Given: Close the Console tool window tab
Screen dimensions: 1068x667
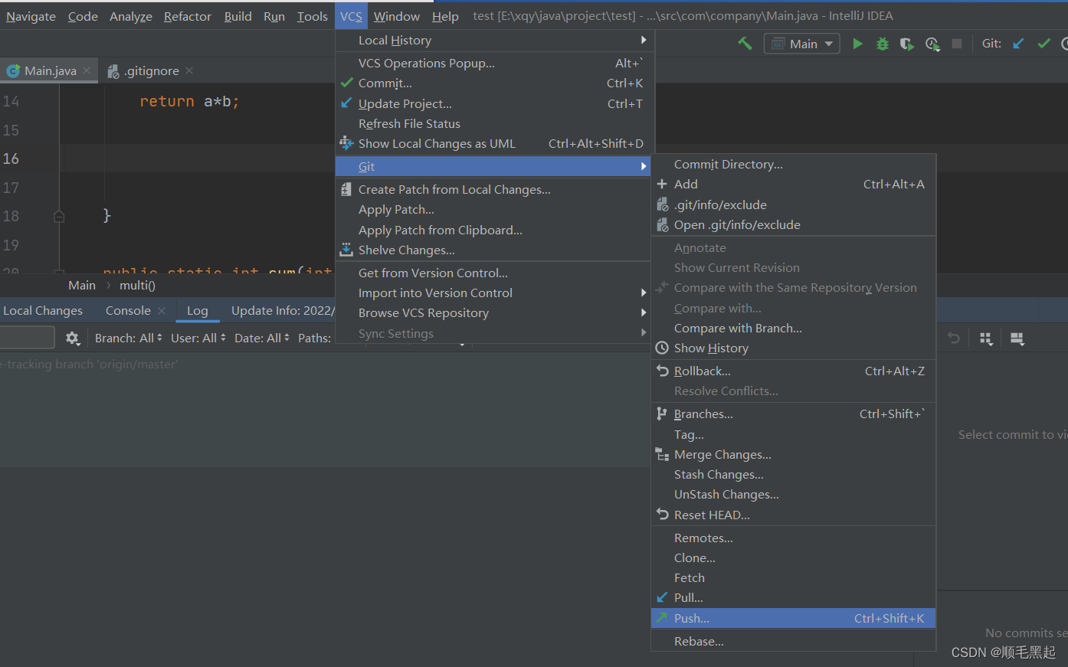Looking at the screenshot, I should coord(161,310).
